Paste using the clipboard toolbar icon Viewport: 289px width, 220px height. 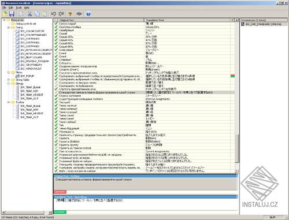click(x=45, y=14)
